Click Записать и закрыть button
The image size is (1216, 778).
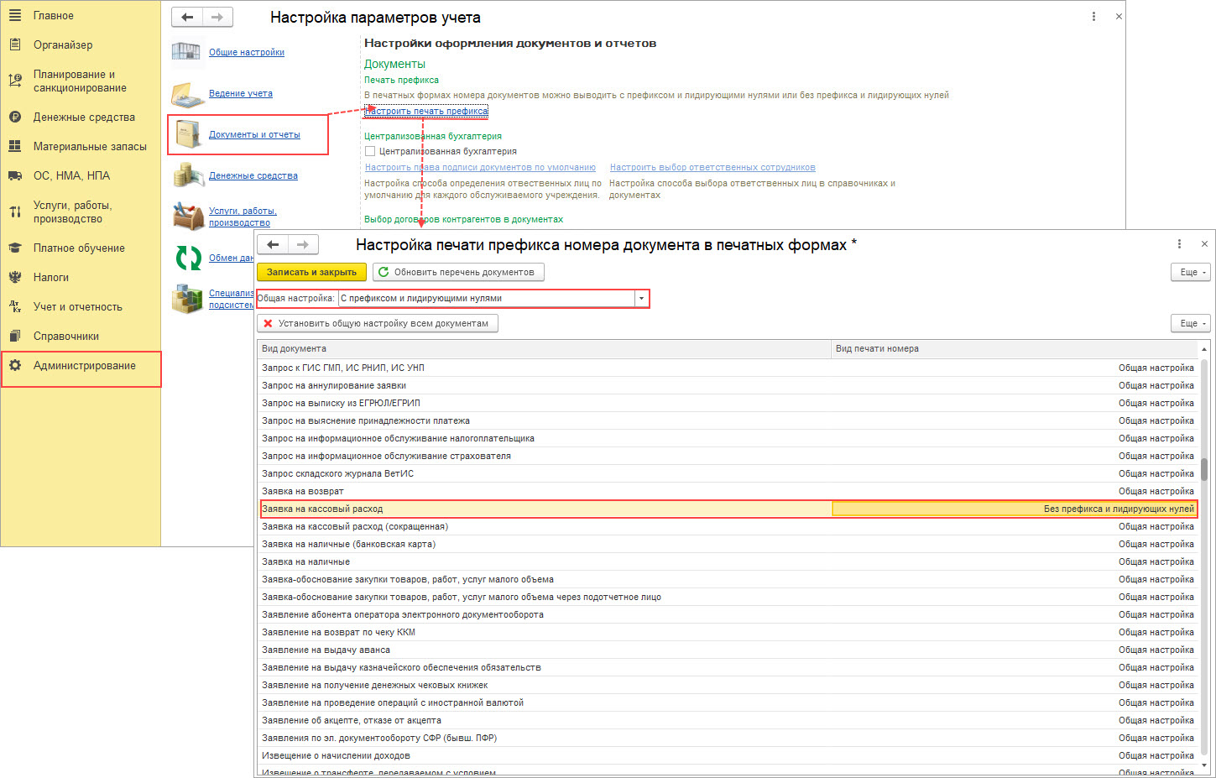pos(311,272)
